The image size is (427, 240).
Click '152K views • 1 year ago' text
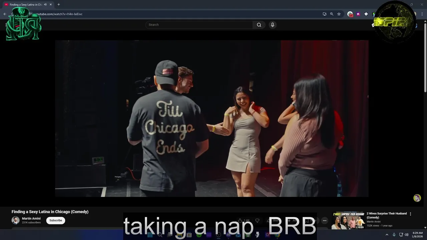(x=380, y=226)
